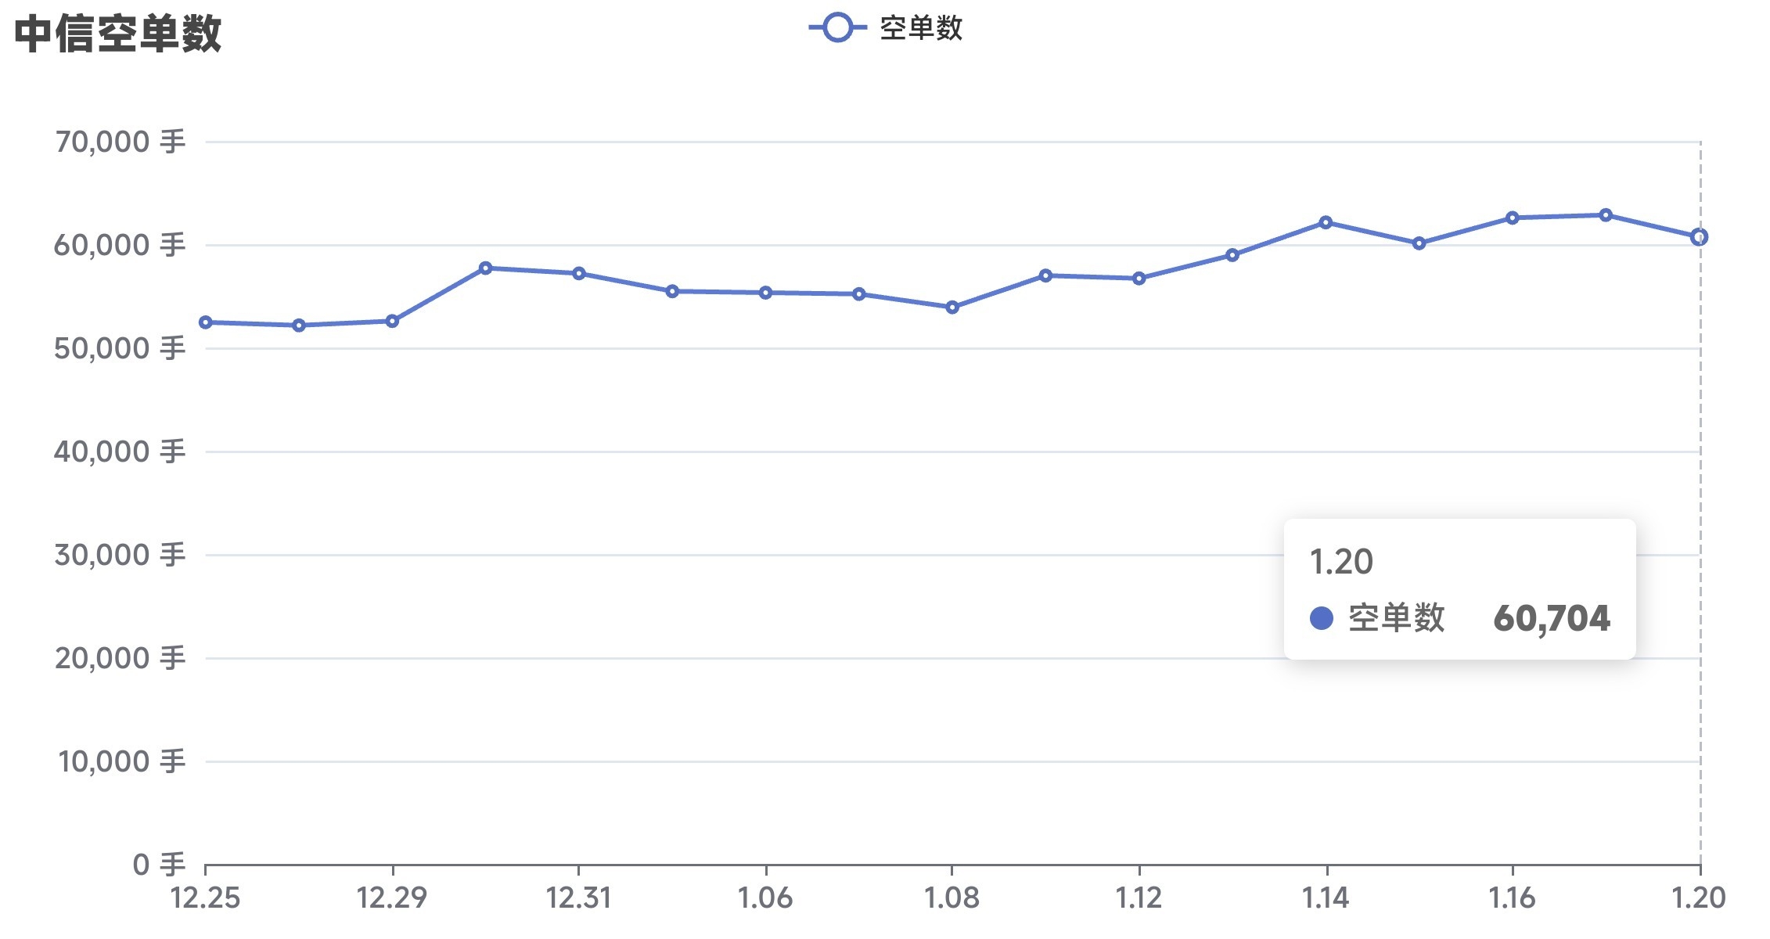This screenshot has width=1770, height=939.
Task: Toggle the 空单数 legend series
Action: pos(920,29)
